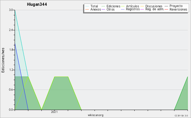Click the 1.8 y-axis label
Viewport: 191px width, 118px height.
coord(11,50)
